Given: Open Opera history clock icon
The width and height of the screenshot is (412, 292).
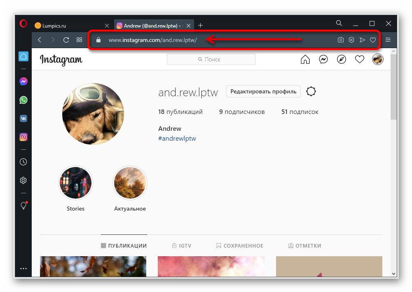Looking at the screenshot, I should click(x=23, y=162).
